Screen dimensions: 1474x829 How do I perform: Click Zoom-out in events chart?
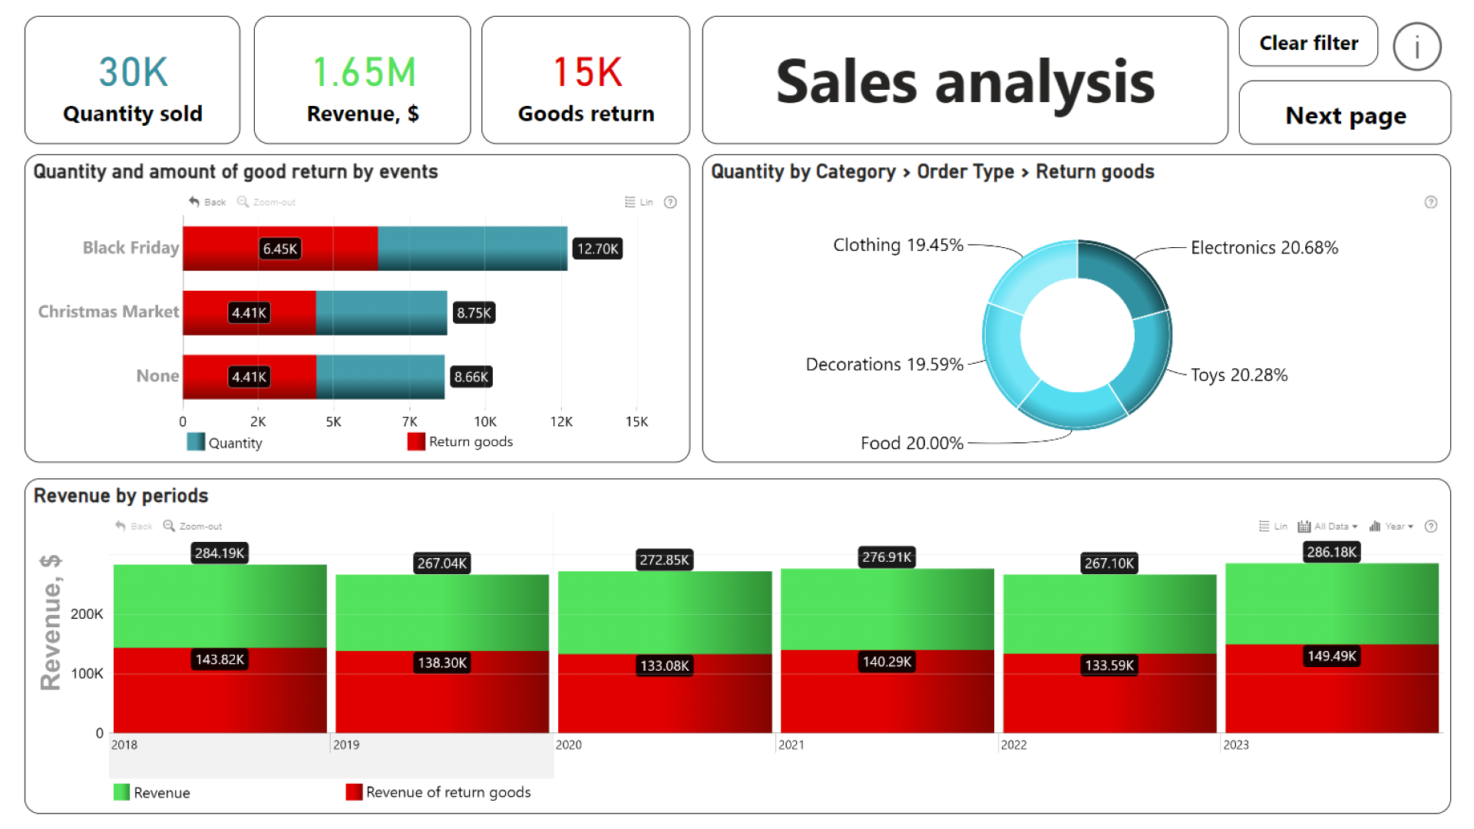coord(266,202)
